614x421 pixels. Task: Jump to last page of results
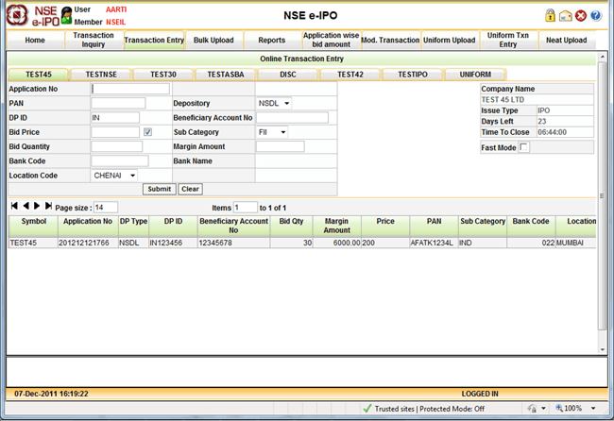point(48,206)
